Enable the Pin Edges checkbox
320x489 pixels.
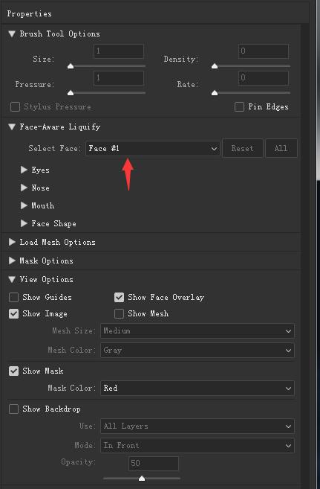tap(239, 107)
